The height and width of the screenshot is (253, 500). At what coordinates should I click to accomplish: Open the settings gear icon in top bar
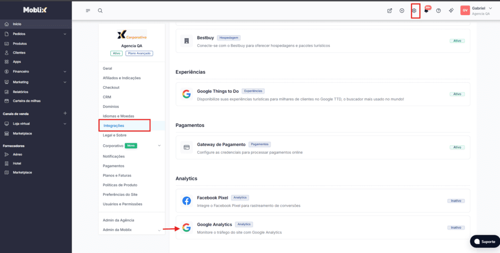[x=414, y=11]
